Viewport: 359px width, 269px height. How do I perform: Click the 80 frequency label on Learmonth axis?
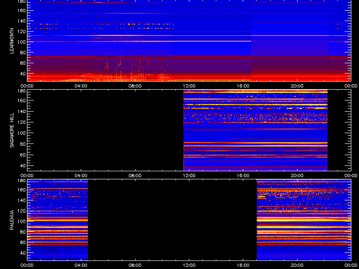point(22,52)
